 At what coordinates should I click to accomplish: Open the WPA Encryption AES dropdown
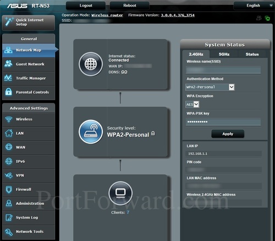coord(193,105)
